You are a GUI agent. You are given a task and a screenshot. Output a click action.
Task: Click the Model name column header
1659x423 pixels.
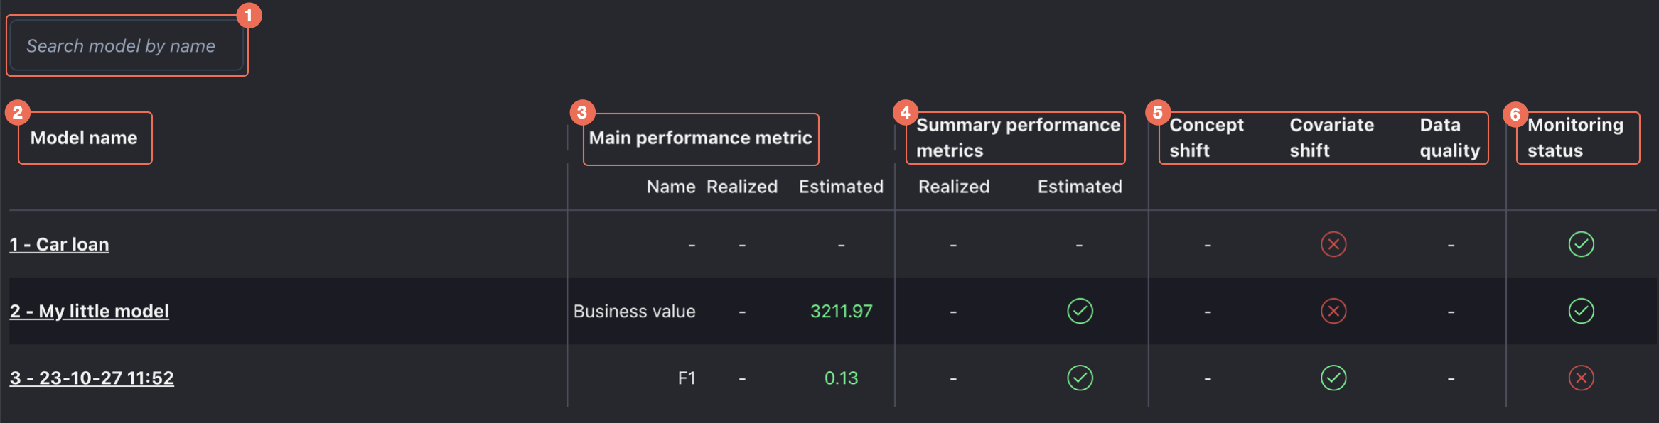tap(84, 138)
